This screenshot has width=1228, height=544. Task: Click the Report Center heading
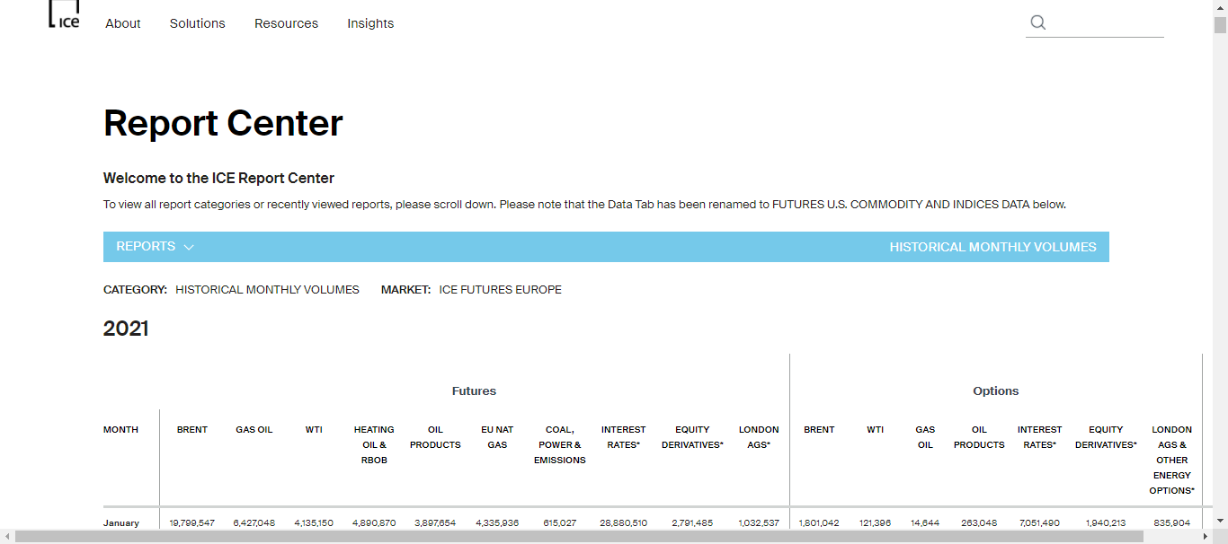(x=223, y=123)
